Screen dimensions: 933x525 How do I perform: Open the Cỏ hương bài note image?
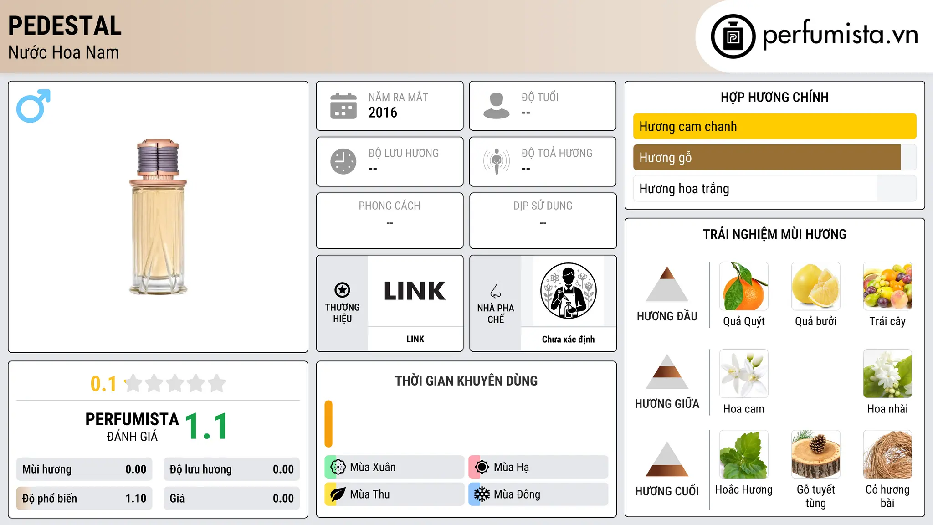click(887, 454)
